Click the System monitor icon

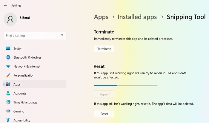point(8,48)
